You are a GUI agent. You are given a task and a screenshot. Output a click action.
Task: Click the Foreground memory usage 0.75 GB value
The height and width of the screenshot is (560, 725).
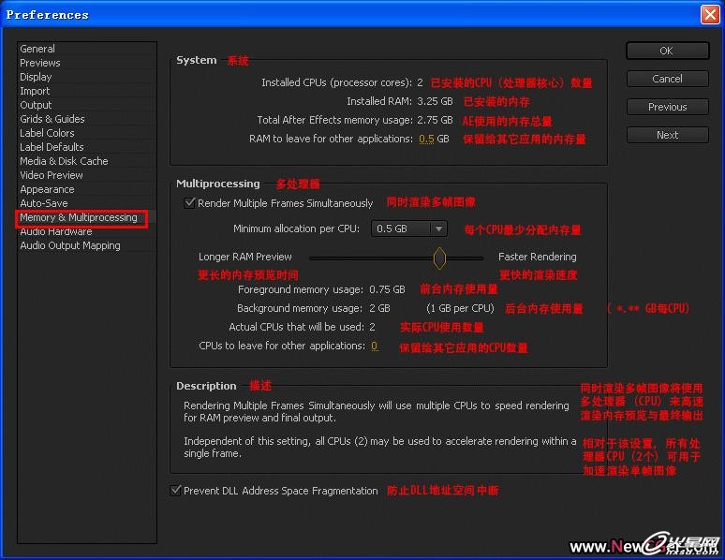pyautogui.click(x=387, y=289)
